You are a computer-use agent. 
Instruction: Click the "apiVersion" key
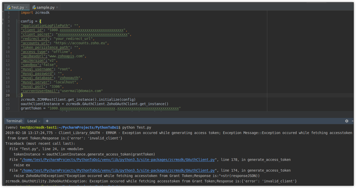[x=33, y=61]
